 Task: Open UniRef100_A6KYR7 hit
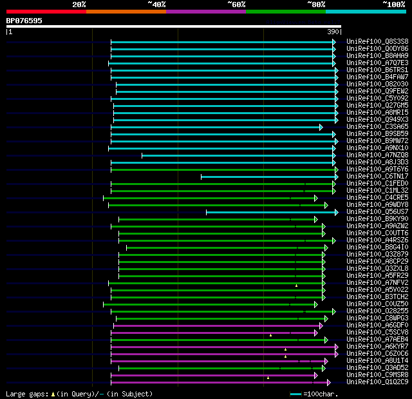pos(377,347)
